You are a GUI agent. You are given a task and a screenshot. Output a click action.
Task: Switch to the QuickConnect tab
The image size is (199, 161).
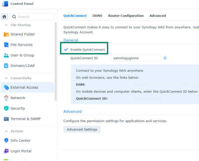point(75,16)
